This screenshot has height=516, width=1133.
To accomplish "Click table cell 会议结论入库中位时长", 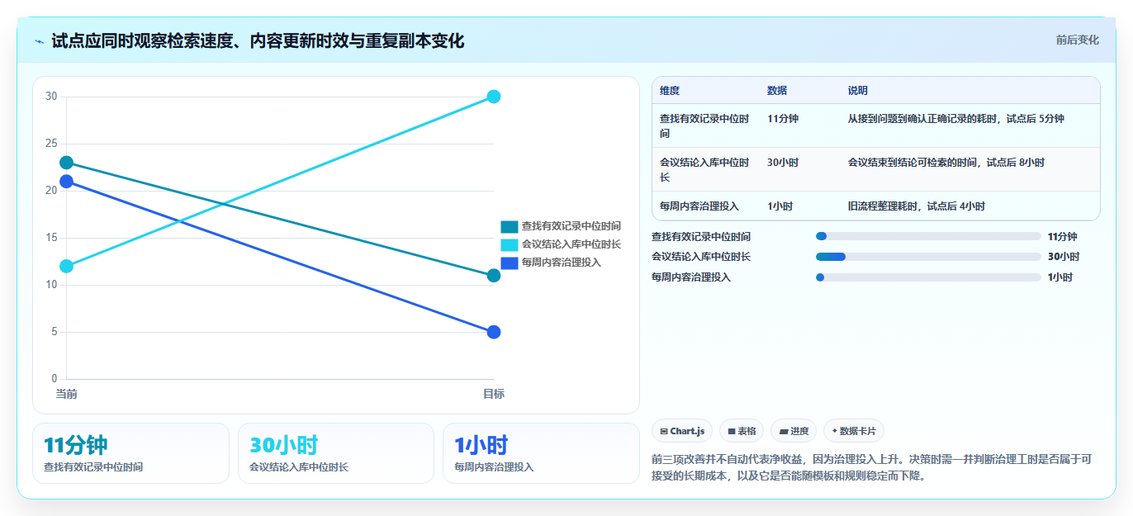I will (x=704, y=169).
